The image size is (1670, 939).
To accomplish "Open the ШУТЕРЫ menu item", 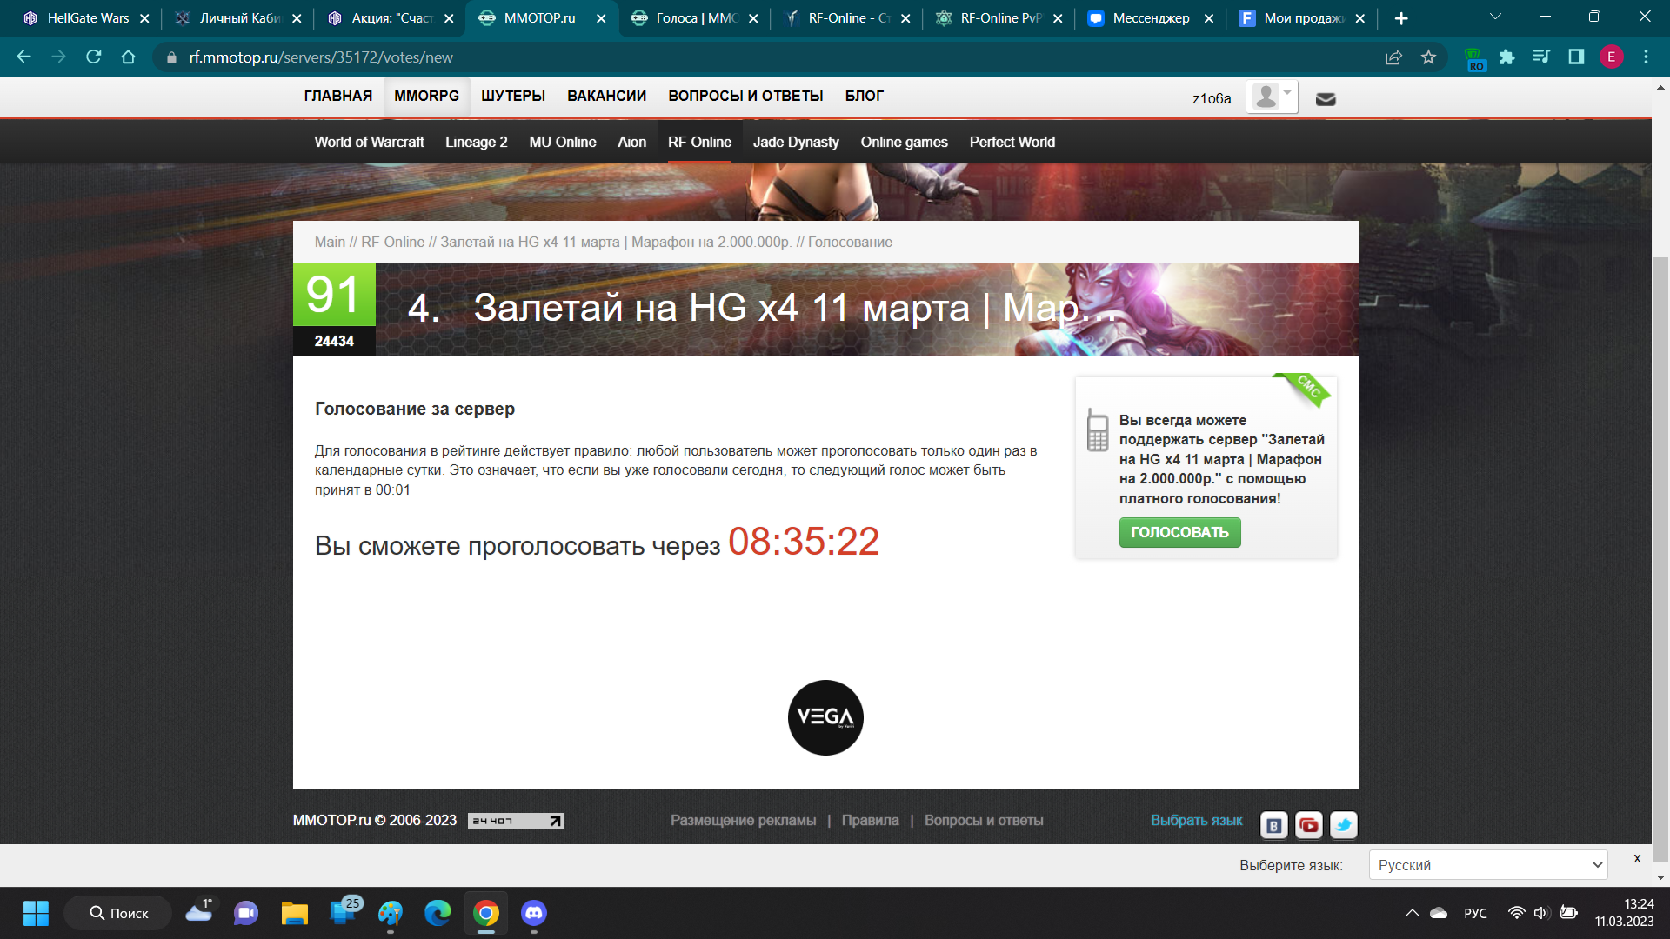I will (x=513, y=96).
